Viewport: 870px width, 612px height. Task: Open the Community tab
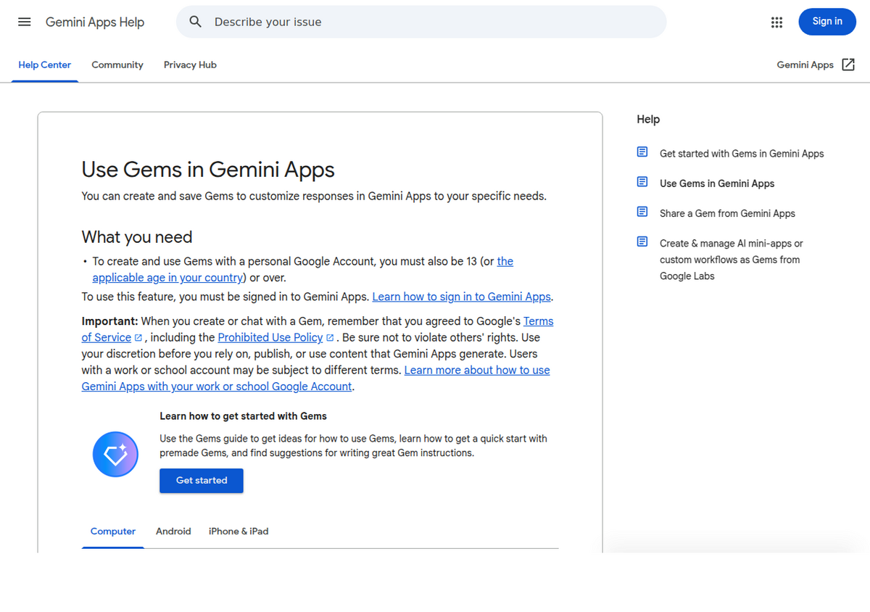[117, 65]
